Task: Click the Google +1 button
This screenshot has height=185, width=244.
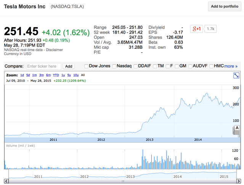Action: 197,29
